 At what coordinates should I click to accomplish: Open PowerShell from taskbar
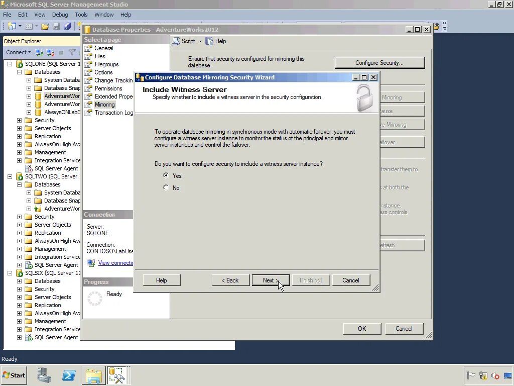(x=69, y=375)
